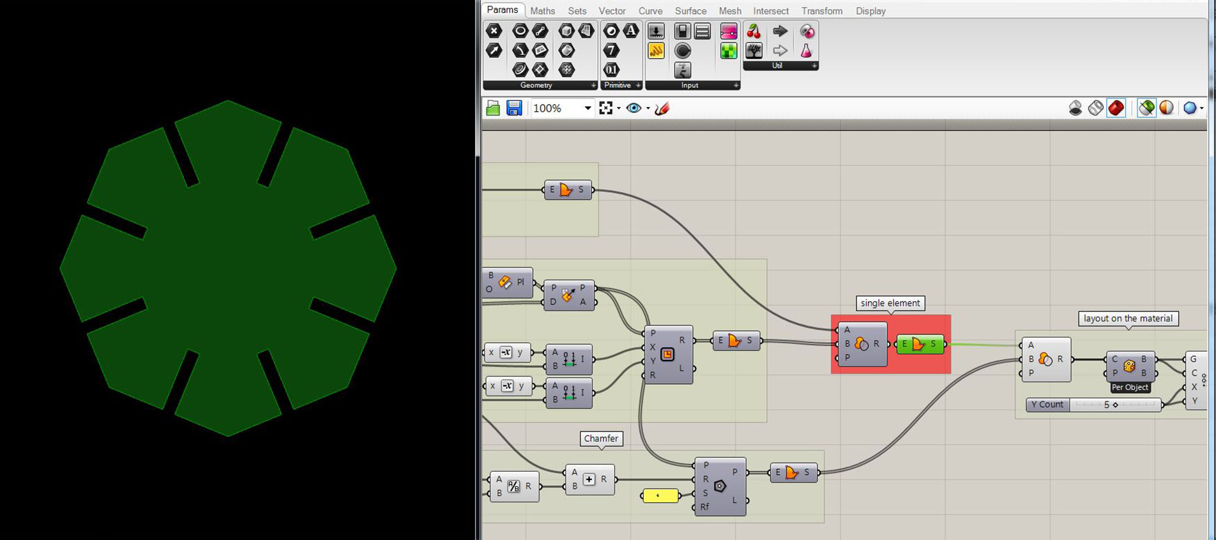Save the document with the blue disk icon
The height and width of the screenshot is (540, 1216).
(x=514, y=108)
